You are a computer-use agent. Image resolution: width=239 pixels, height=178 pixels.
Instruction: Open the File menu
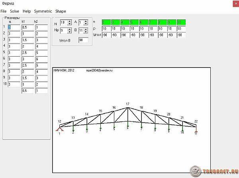tap(4, 11)
